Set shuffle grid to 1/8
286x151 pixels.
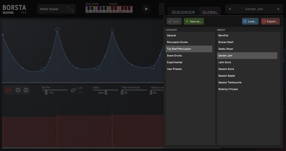click(x=80, y=88)
